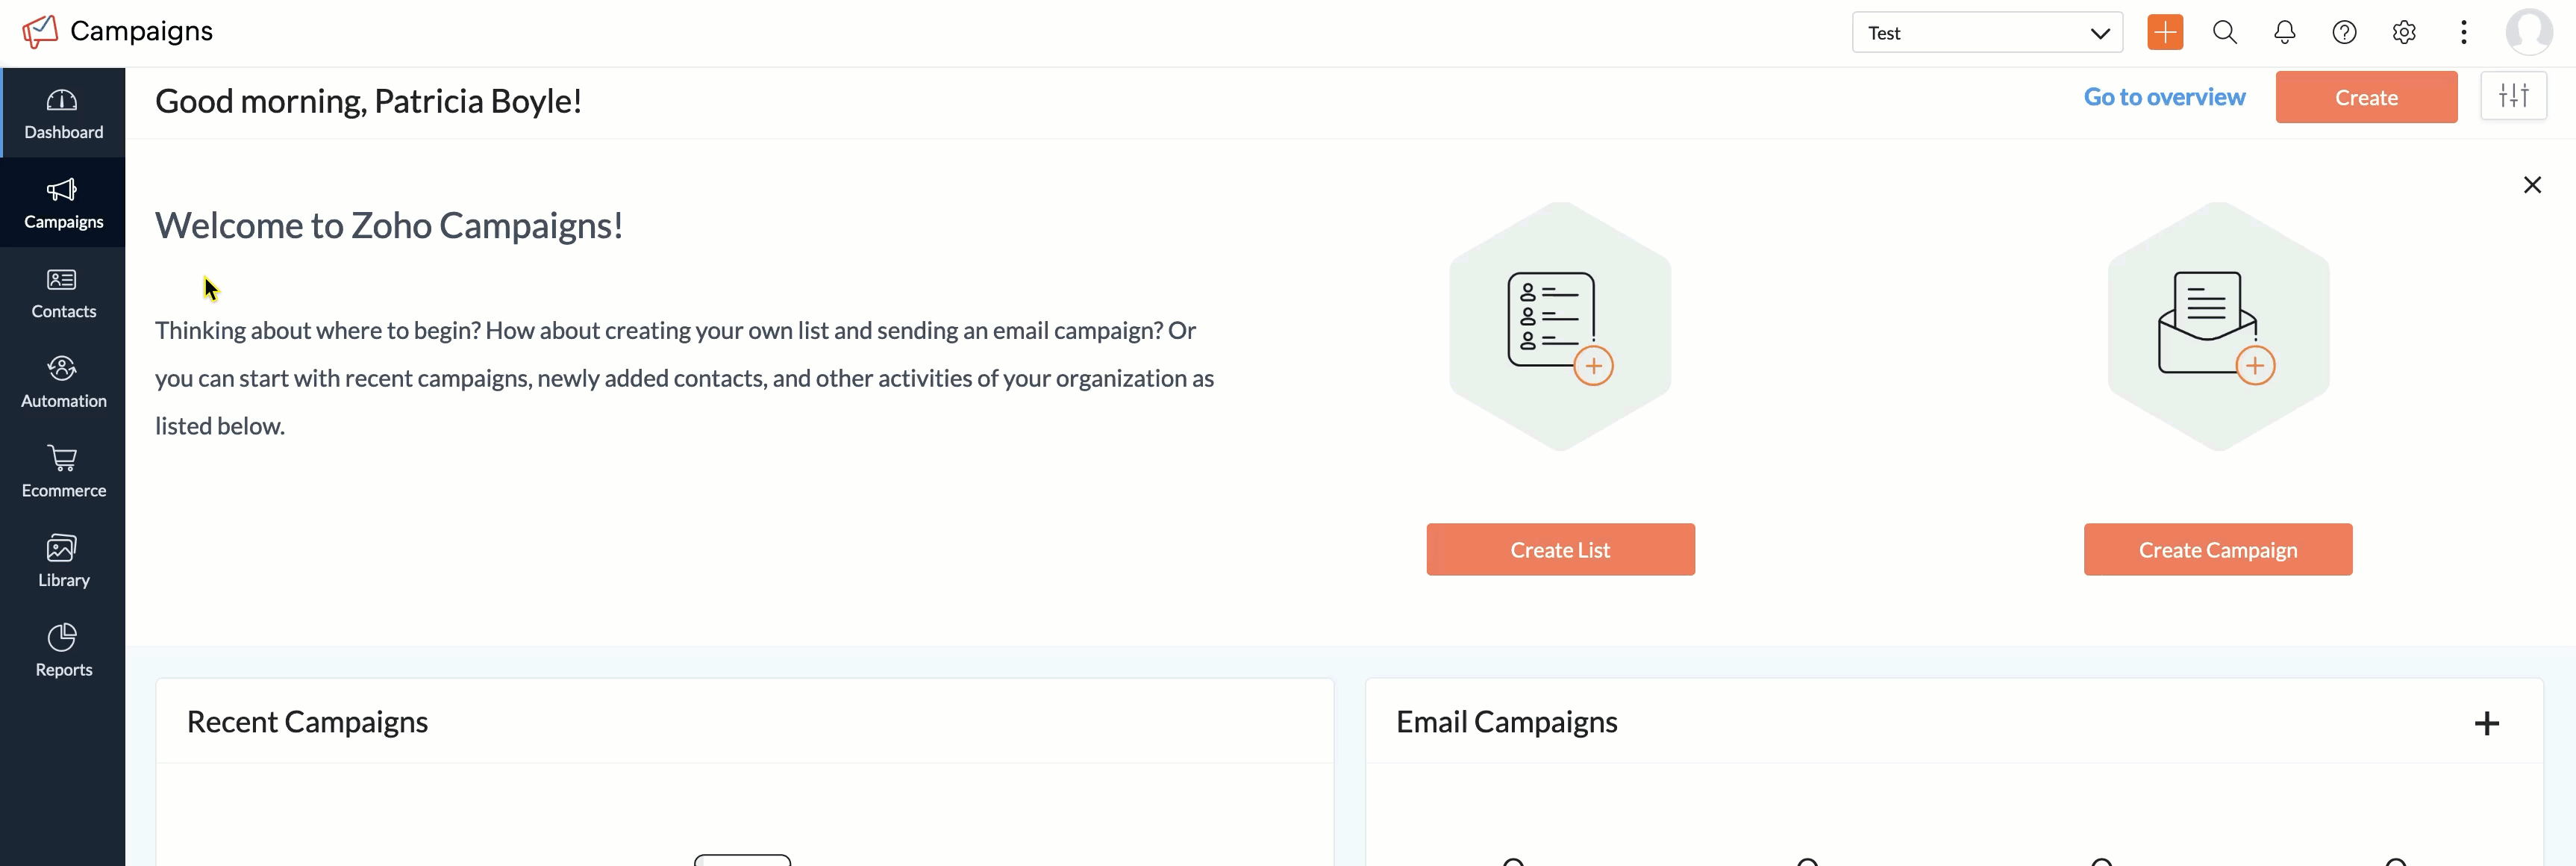Click the orange plus quick-create icon
The height and width of the screenshot is (866, 2576).
coord(2164,33)
